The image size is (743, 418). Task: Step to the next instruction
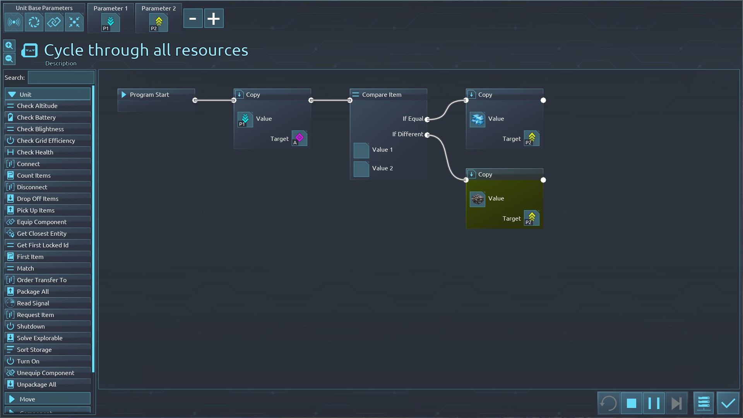tap(676, 403)
